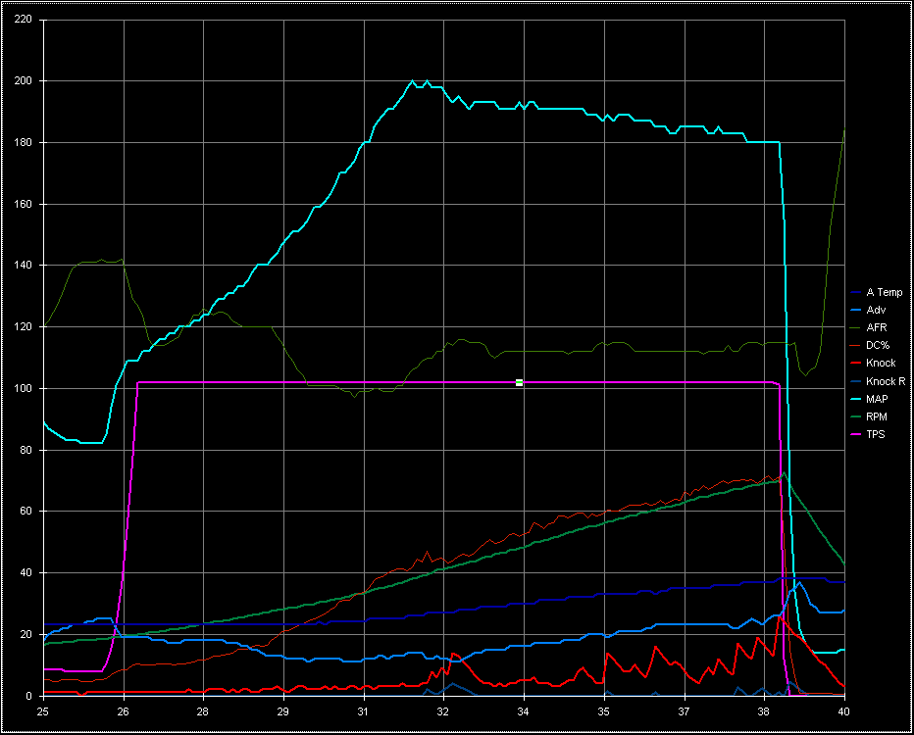Click the MAP legend label
Viewport: 914px width, 735px height.
[877, 398]
